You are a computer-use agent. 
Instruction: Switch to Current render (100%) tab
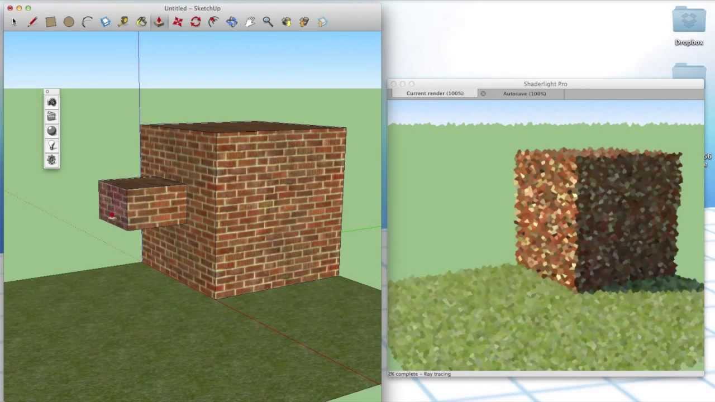435,93
